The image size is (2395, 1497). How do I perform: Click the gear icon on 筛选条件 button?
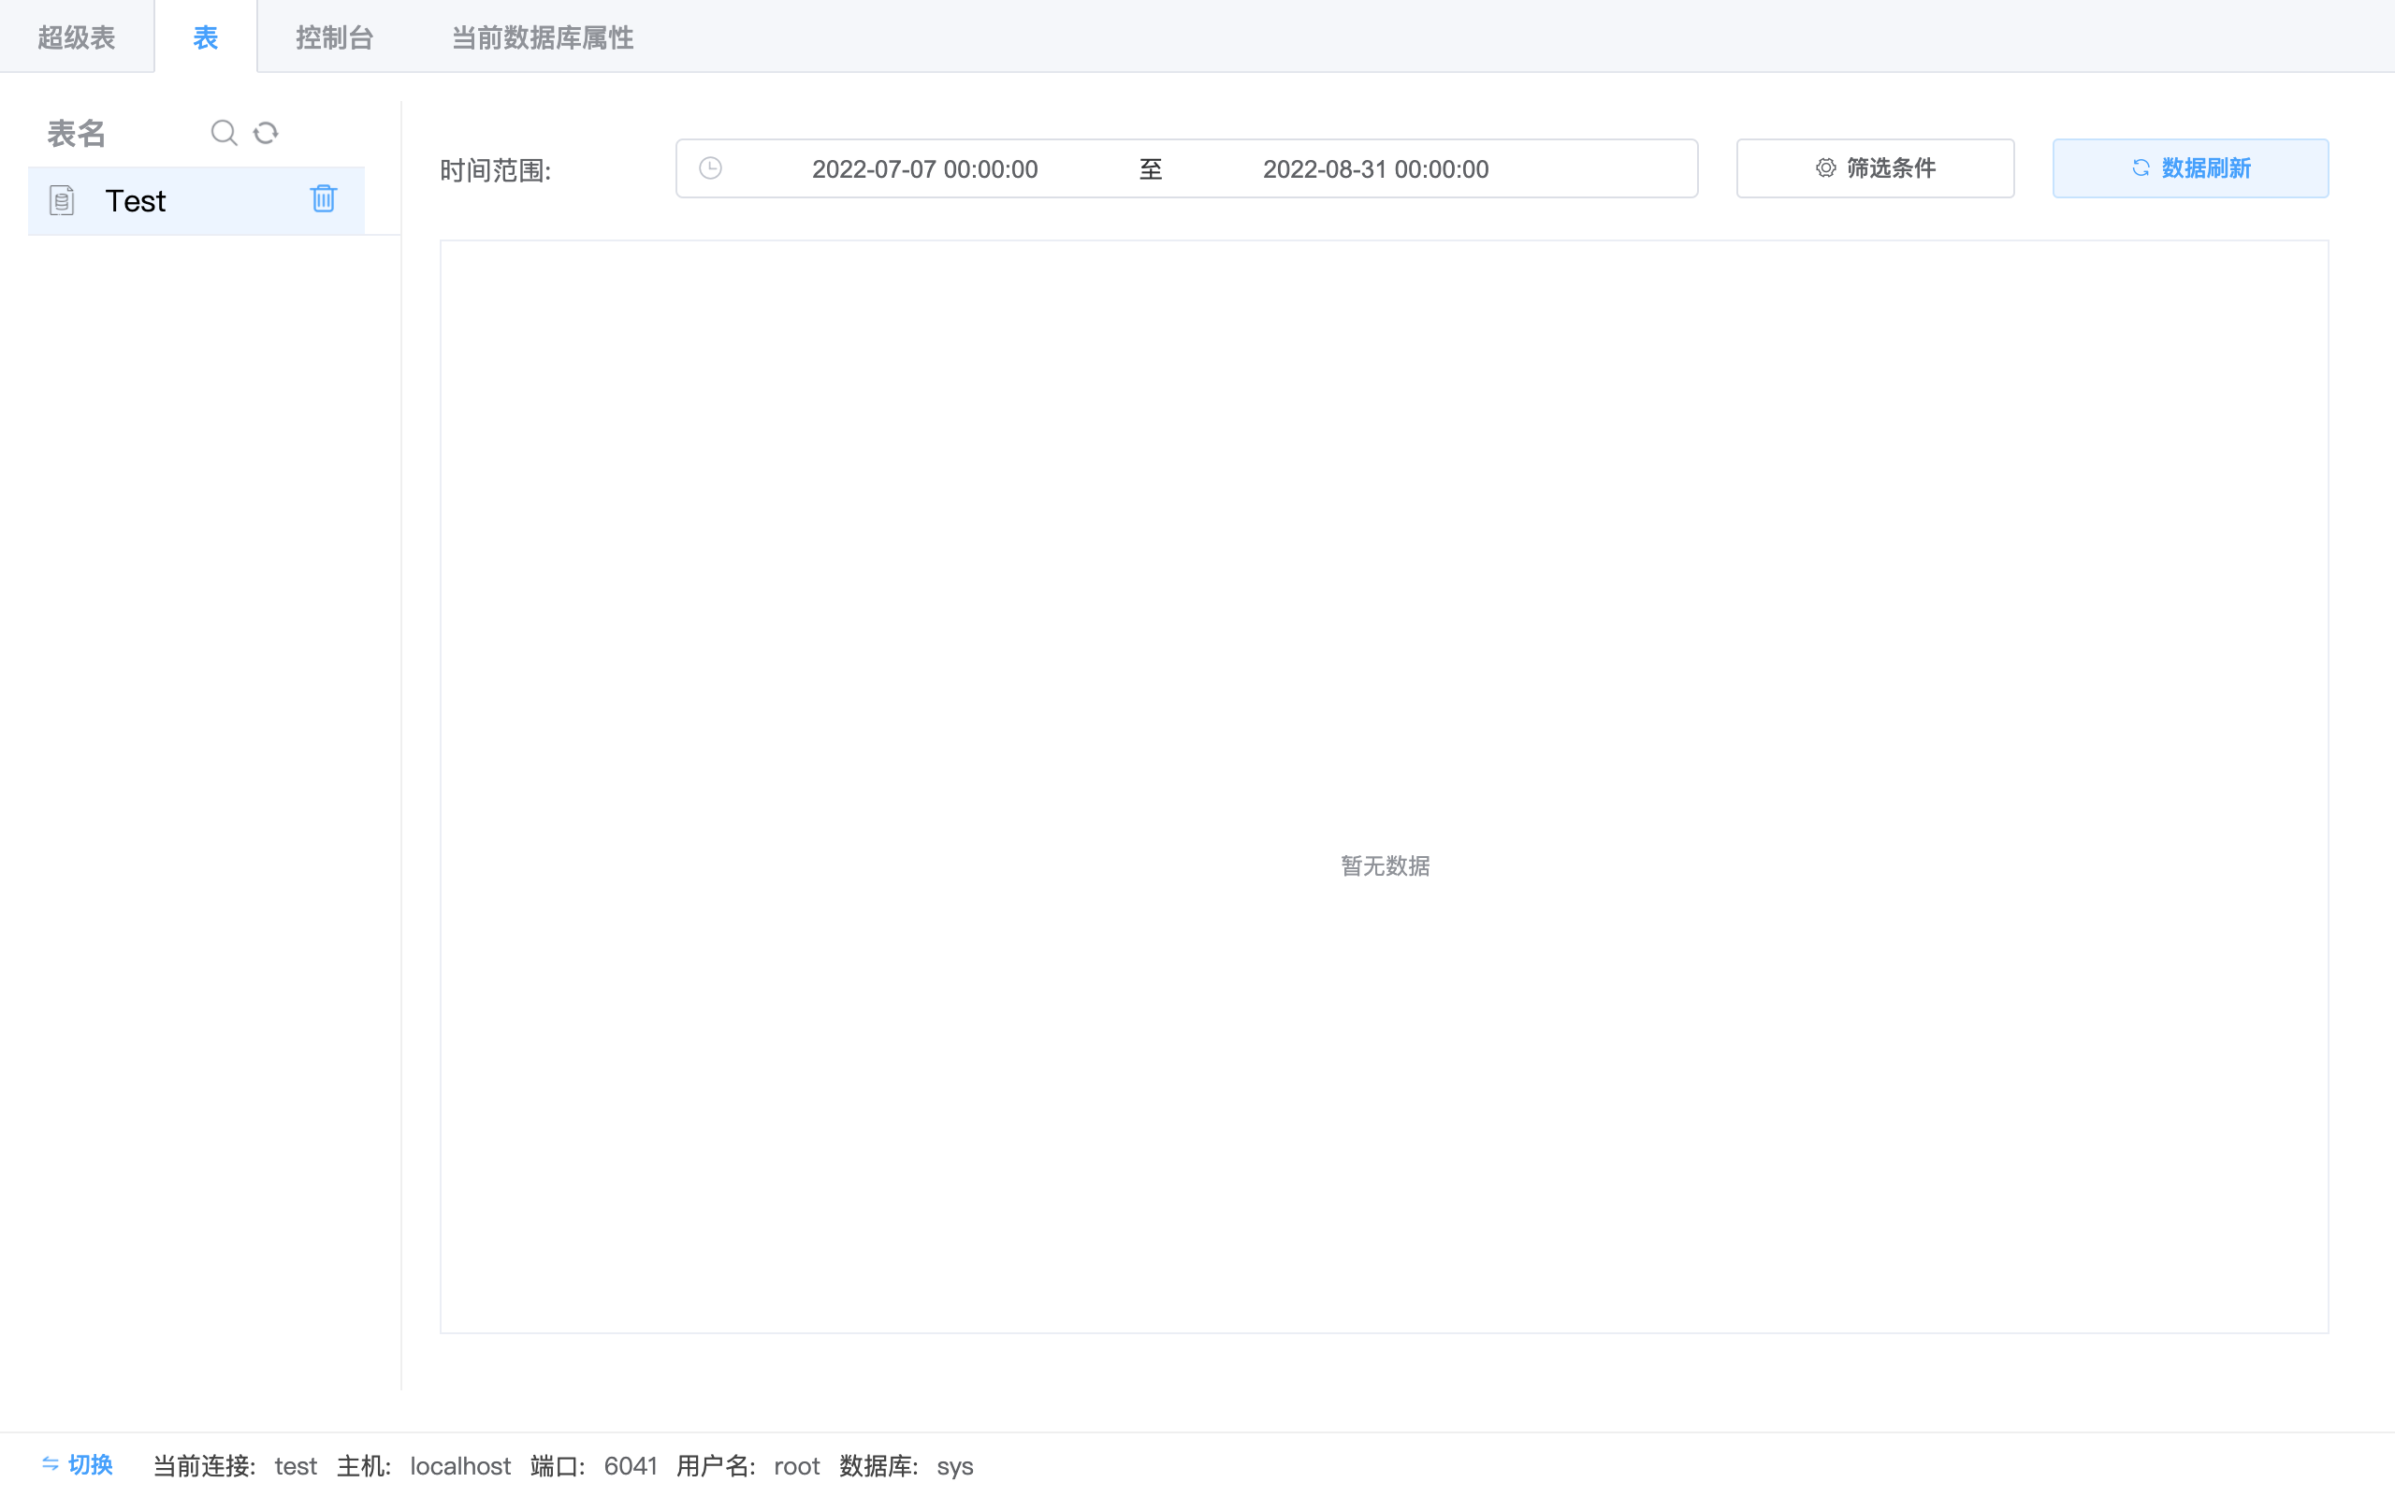(1826, 167)
